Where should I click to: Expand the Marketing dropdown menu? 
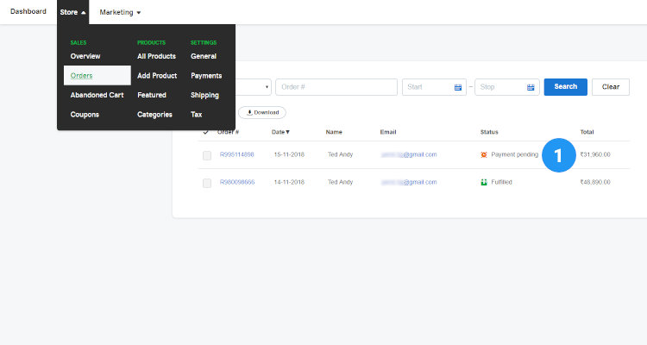(x=120, y=12)
